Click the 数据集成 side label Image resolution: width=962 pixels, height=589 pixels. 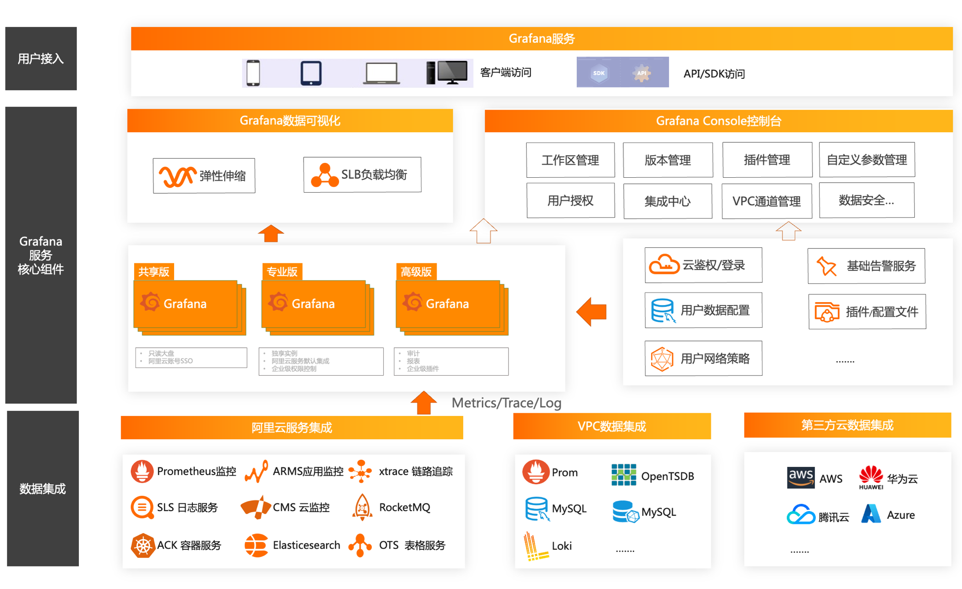coord(43,489)
